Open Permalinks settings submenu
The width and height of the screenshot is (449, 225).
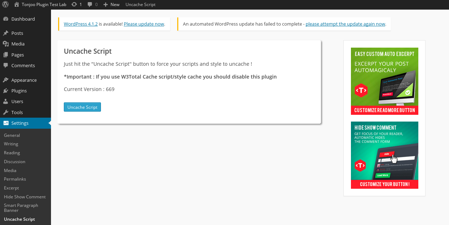[15, 179]
